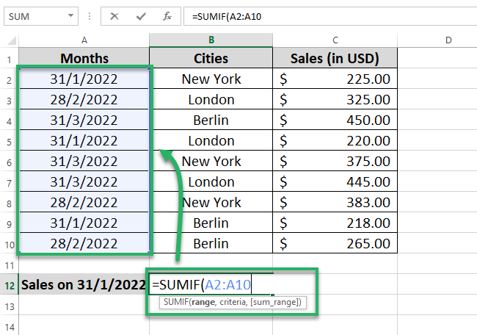Click the Months header cell
The height and width of the screenshot is (335, 477).
point(84,58)
